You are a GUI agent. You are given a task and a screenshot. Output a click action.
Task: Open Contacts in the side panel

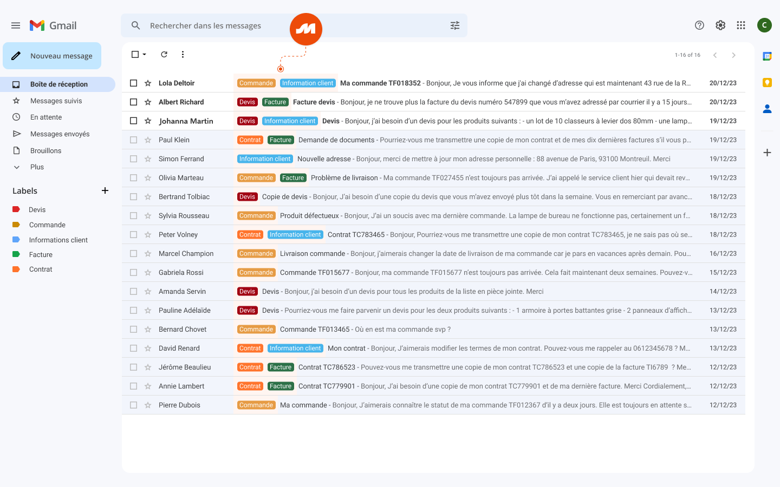(x=767, y=109)
